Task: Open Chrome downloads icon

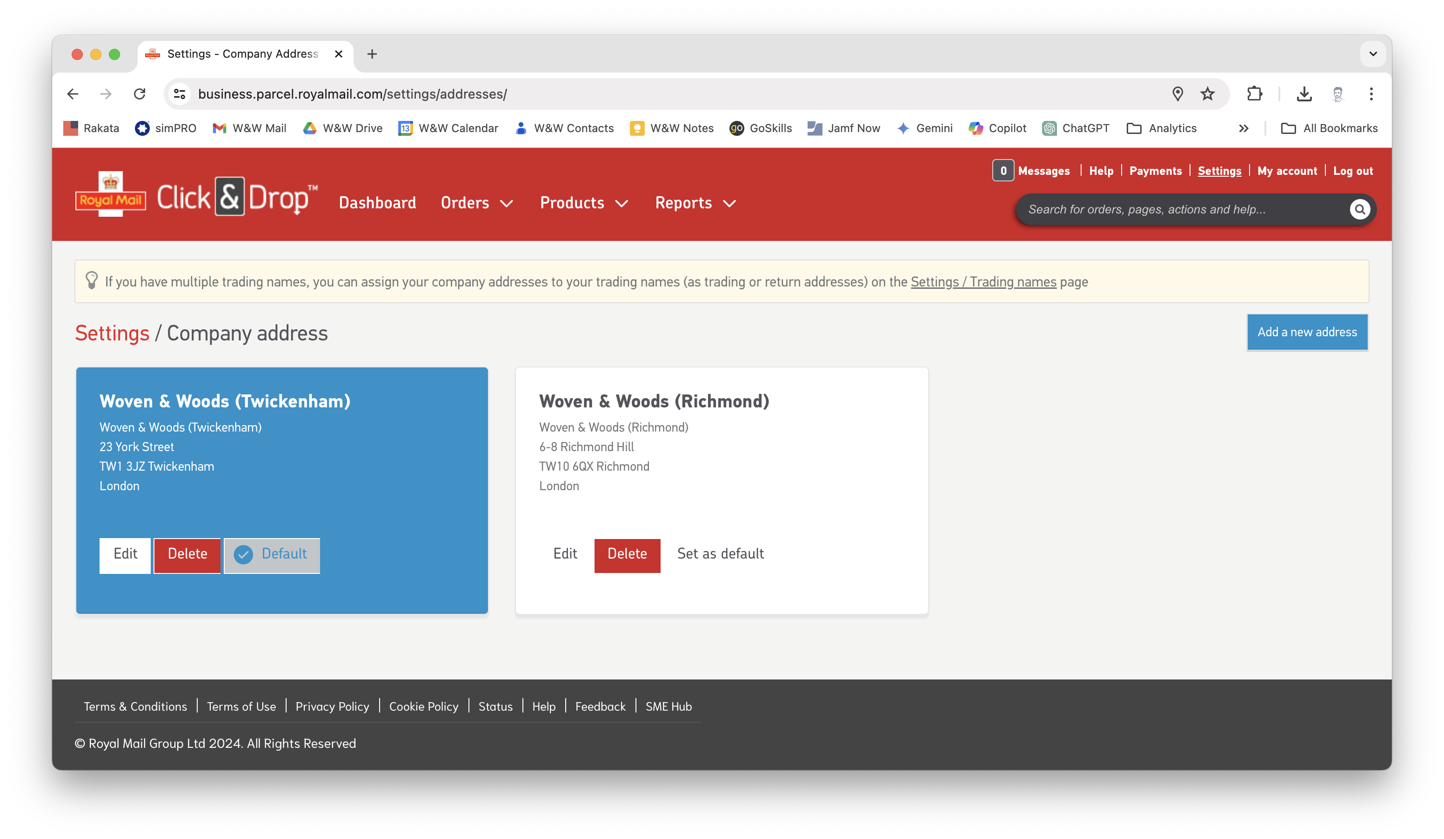Action: tap(1304, 94)
